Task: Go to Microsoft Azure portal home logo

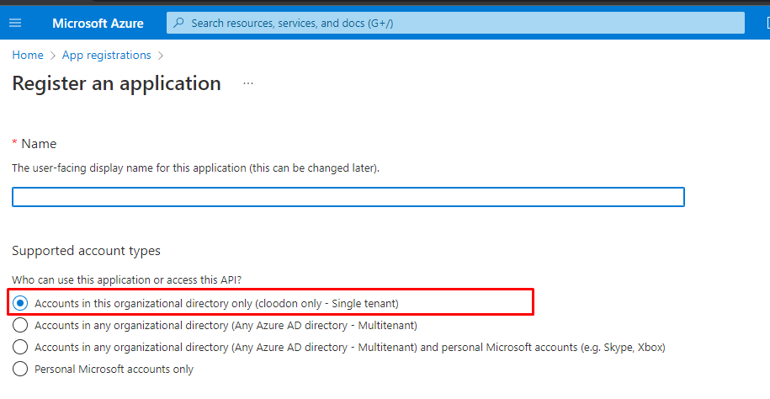Action: pyautogui.click(x=98, y=23)
